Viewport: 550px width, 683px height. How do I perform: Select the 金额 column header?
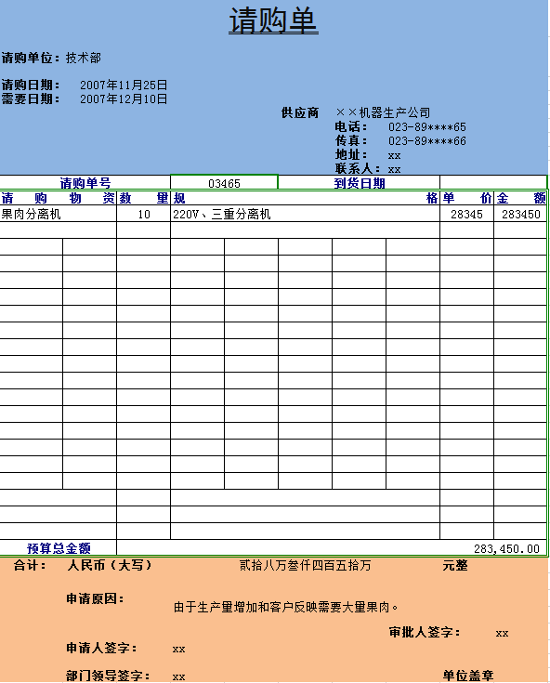pyautogui.click(x=520, y=198)
